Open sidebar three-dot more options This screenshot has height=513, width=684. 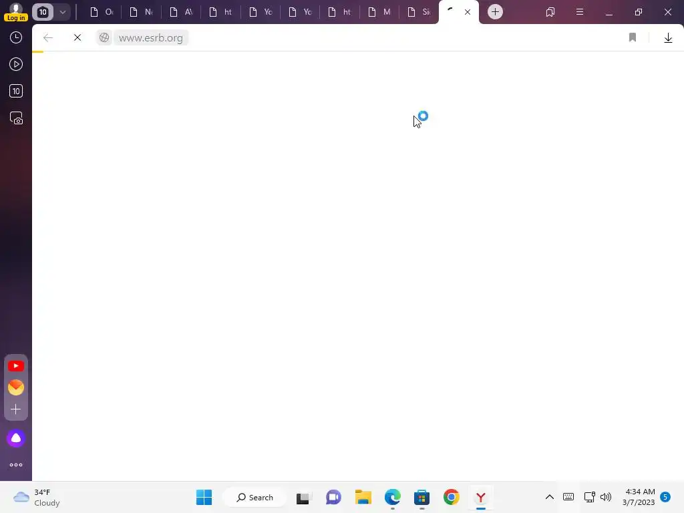pos(16,465)
